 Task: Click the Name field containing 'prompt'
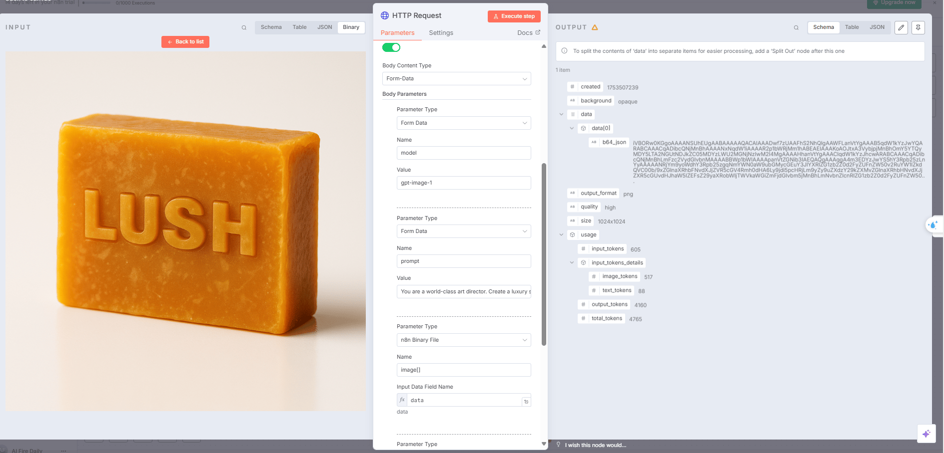point(464,261)
